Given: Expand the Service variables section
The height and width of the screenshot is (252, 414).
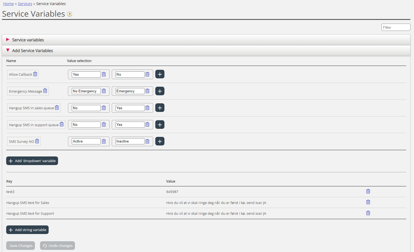Looking at the screenshot, I should (x=28, y=40).
